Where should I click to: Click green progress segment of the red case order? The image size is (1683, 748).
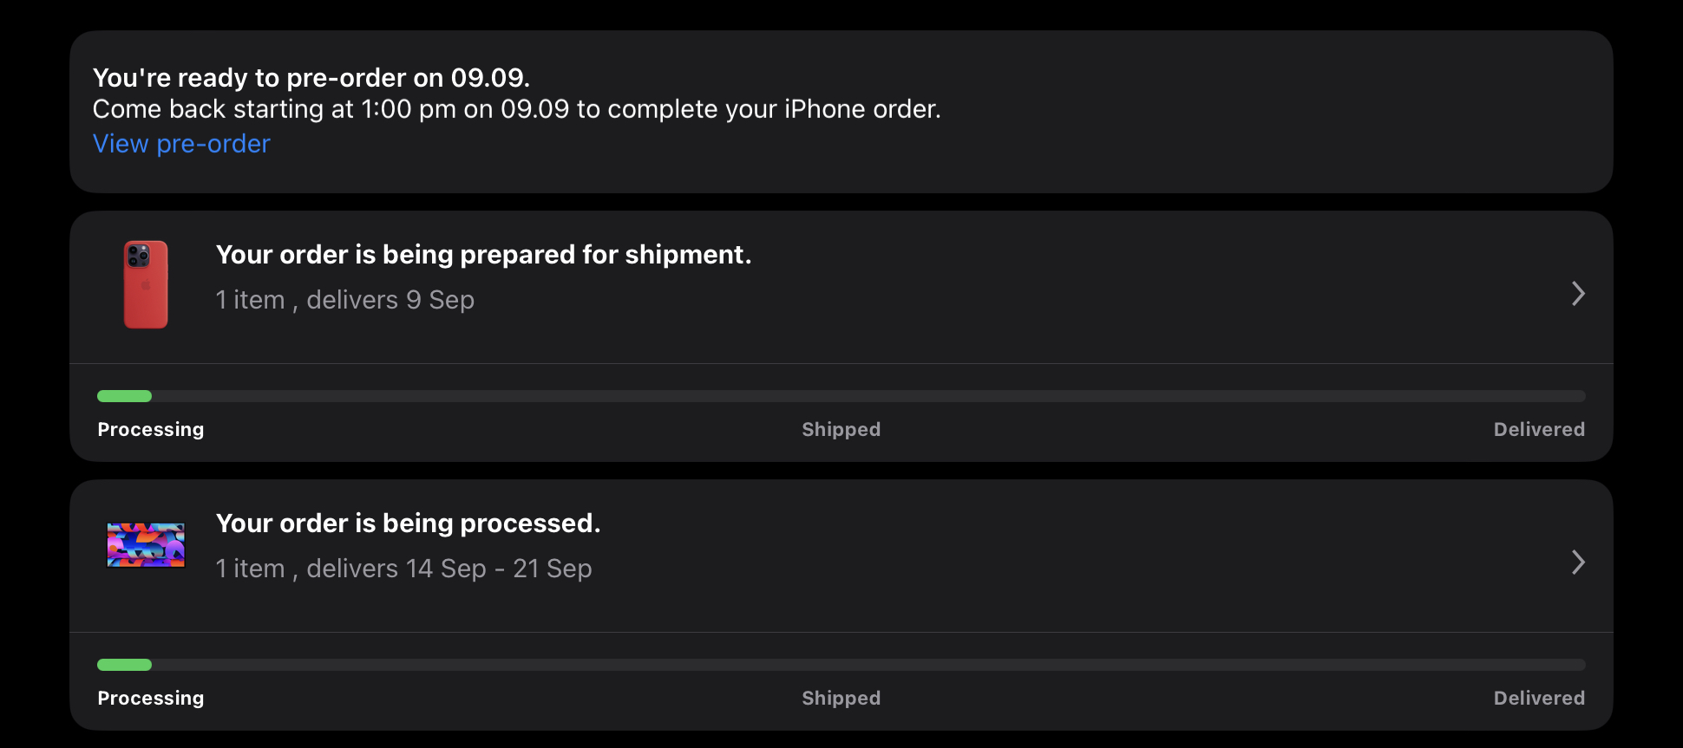(124, 396)
